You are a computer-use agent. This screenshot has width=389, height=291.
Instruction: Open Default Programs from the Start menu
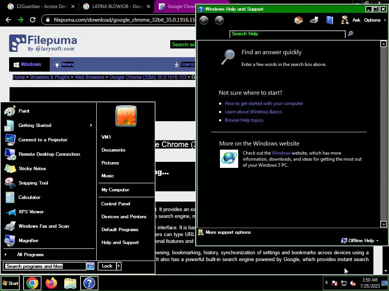pos(120,229)
